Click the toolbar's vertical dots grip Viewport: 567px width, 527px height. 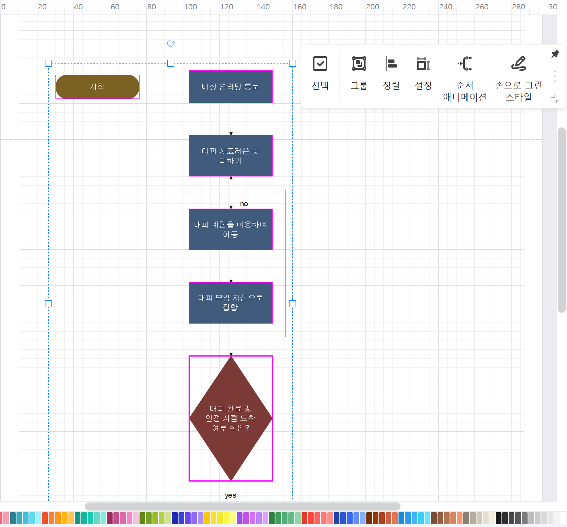click(x=555, y=76)
